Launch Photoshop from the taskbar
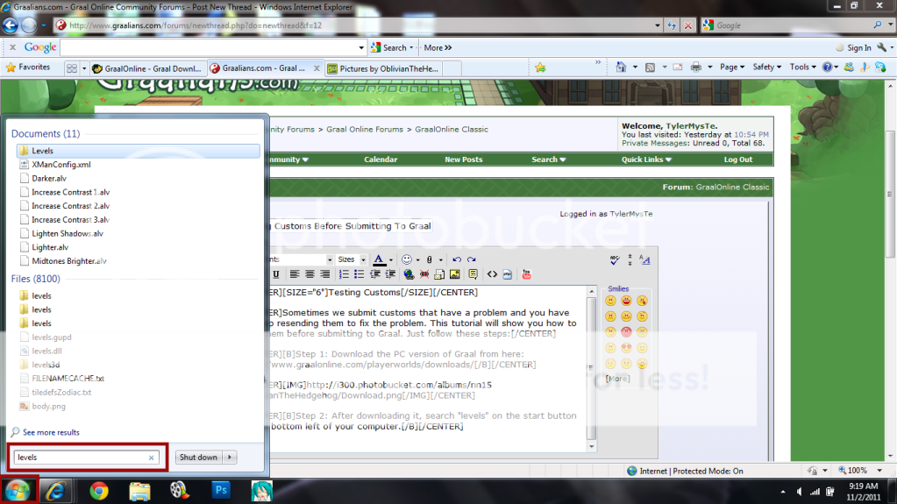897x504 pixels. [x=219, y=490]
